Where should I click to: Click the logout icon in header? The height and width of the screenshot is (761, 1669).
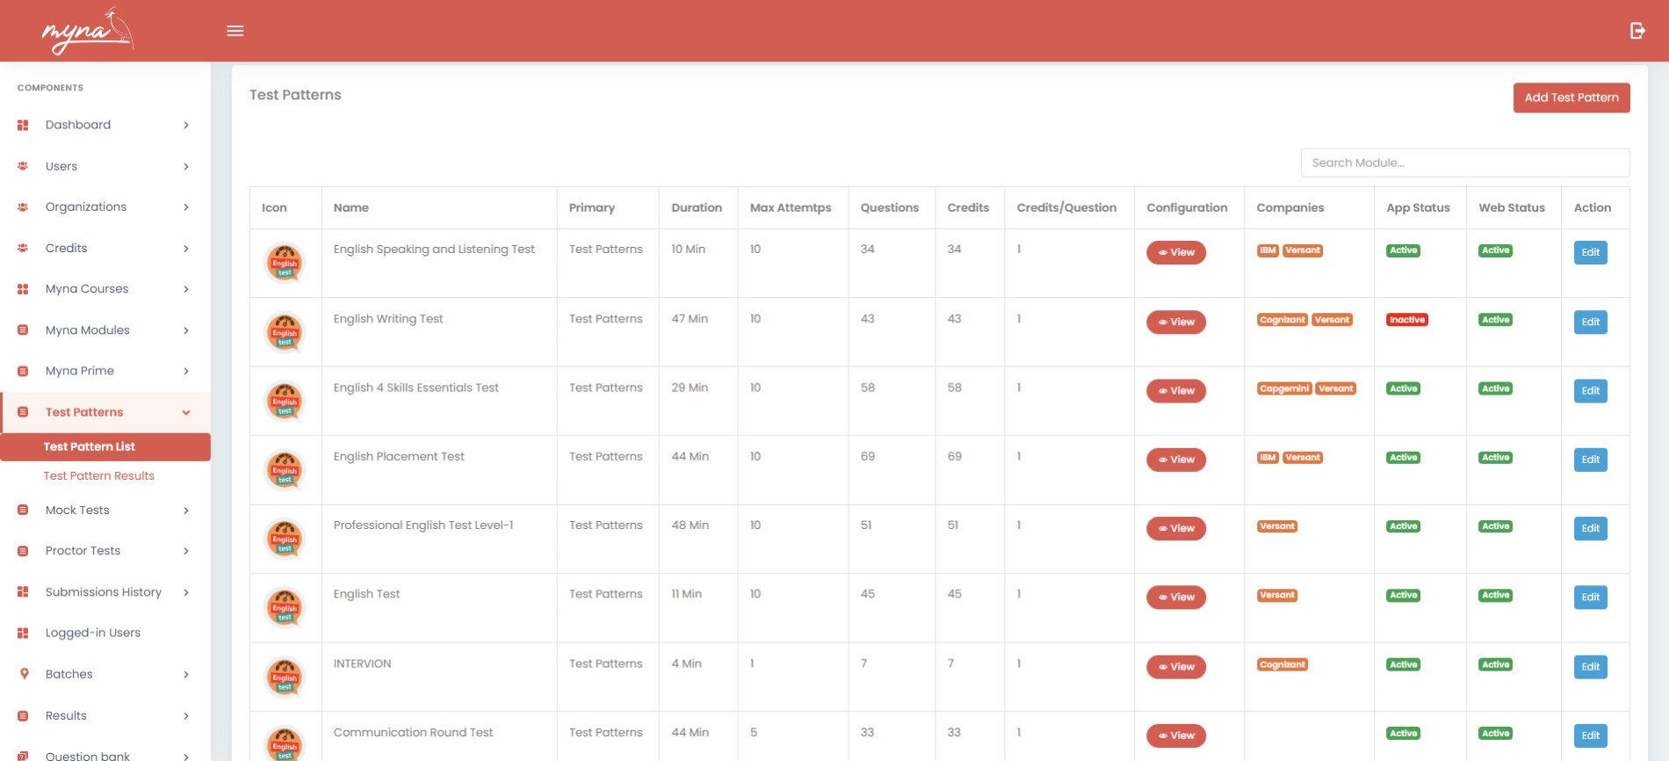pyautogui.click(x=1637, y=31)
